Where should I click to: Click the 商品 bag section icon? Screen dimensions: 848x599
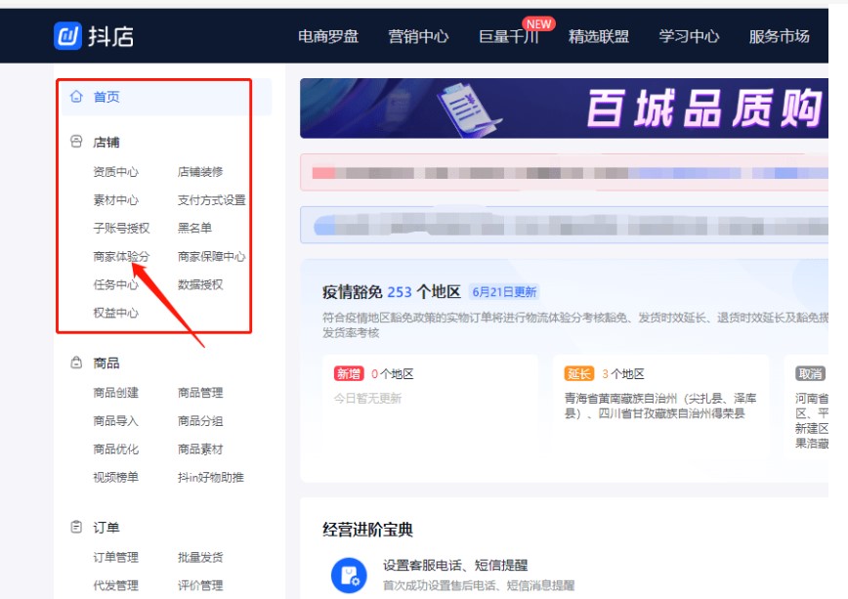76,363
